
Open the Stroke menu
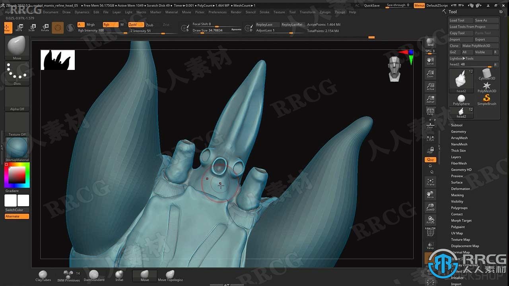(x=264, y=12)
